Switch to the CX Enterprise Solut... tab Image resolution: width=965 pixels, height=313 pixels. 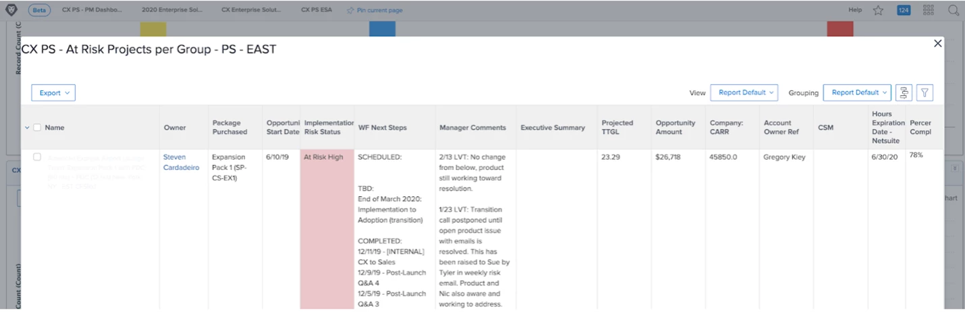[250, 11]
